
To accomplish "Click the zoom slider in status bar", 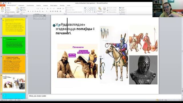I will point(174,100).
